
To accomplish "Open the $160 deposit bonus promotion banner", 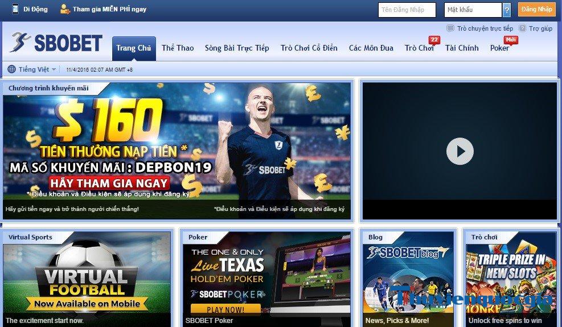I will point(177,151).
